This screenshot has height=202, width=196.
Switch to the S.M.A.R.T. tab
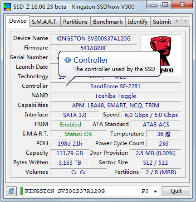click(x=45, y=22)
